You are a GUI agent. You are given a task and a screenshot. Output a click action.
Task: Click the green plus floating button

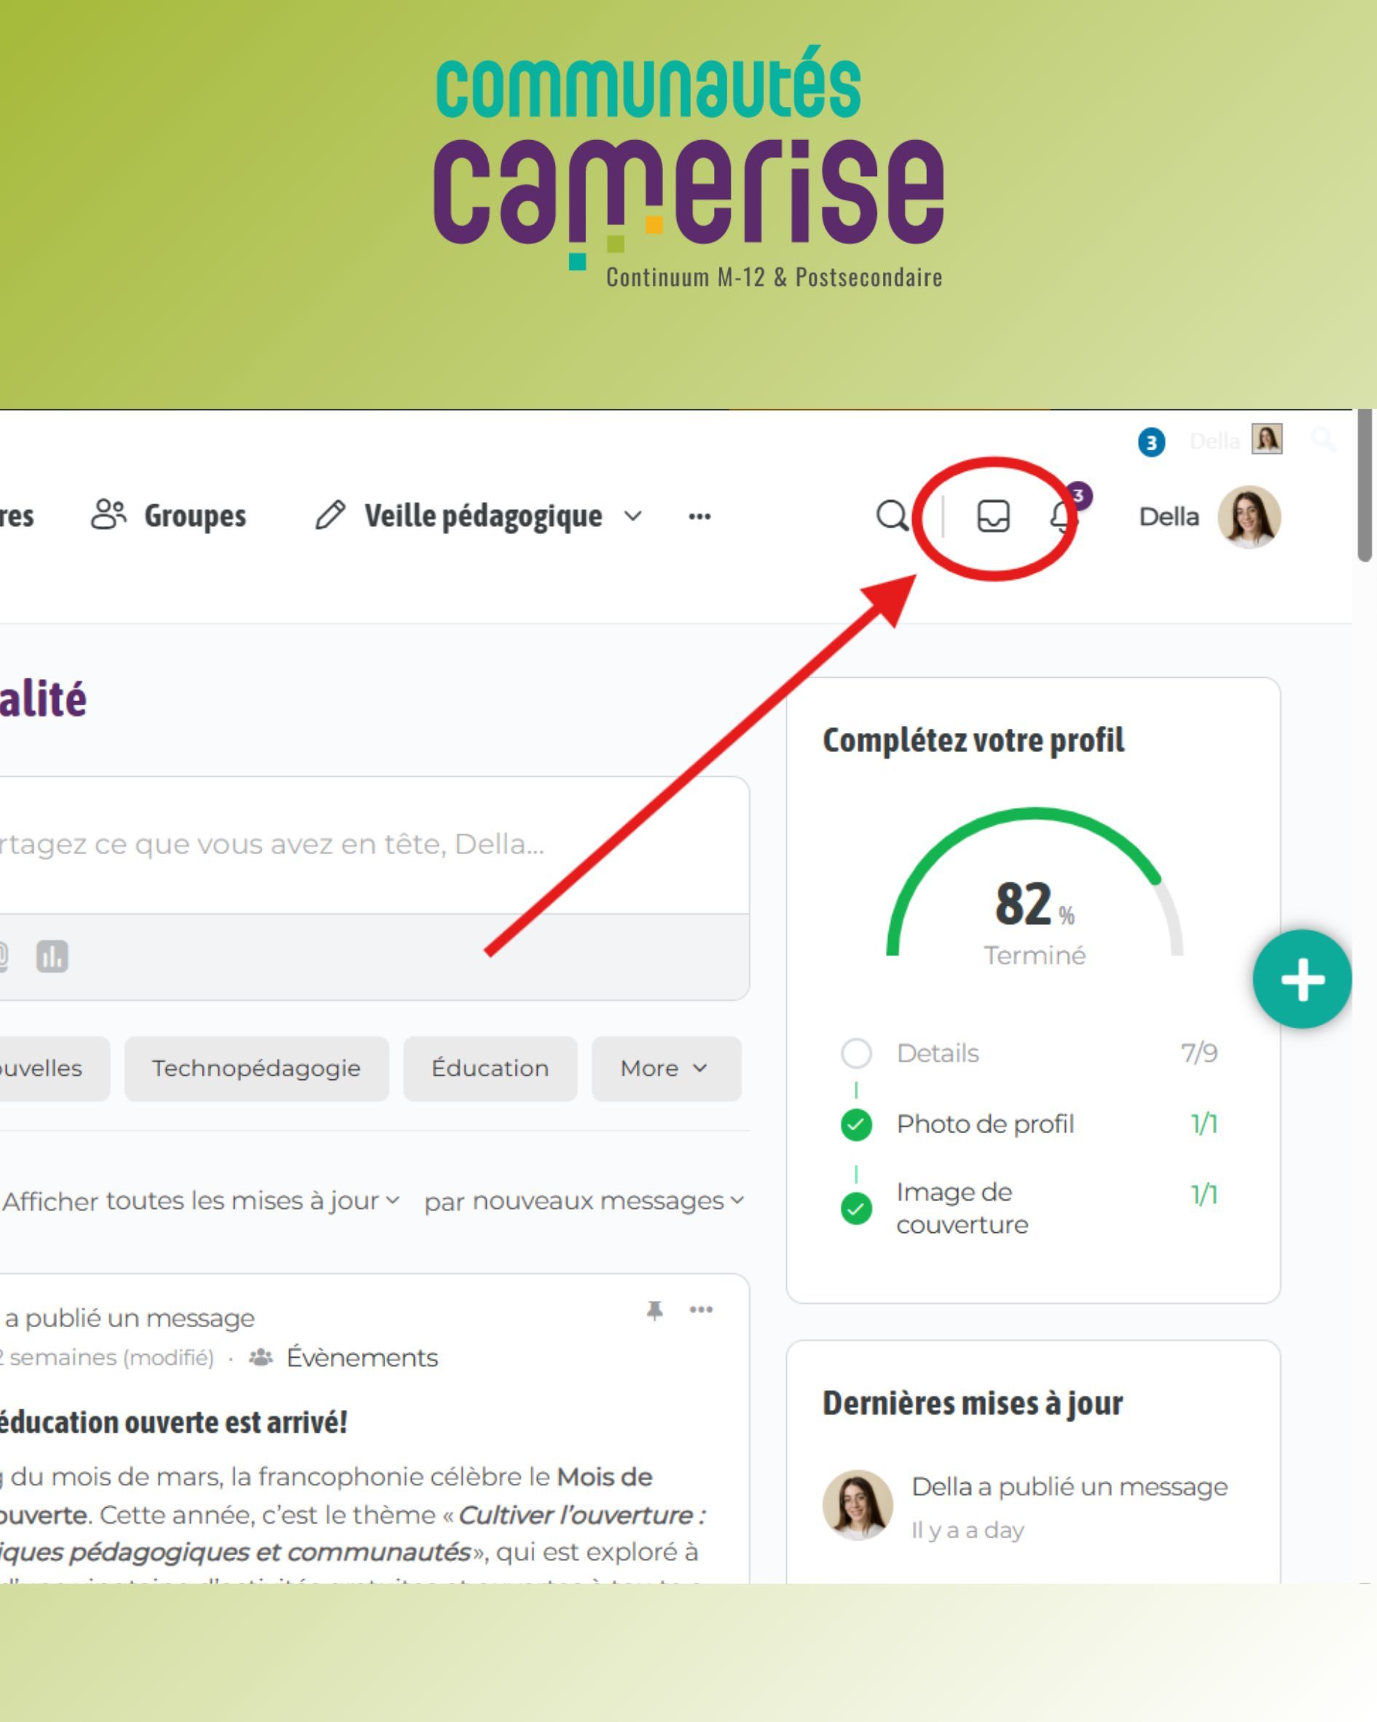point(1302,979)
